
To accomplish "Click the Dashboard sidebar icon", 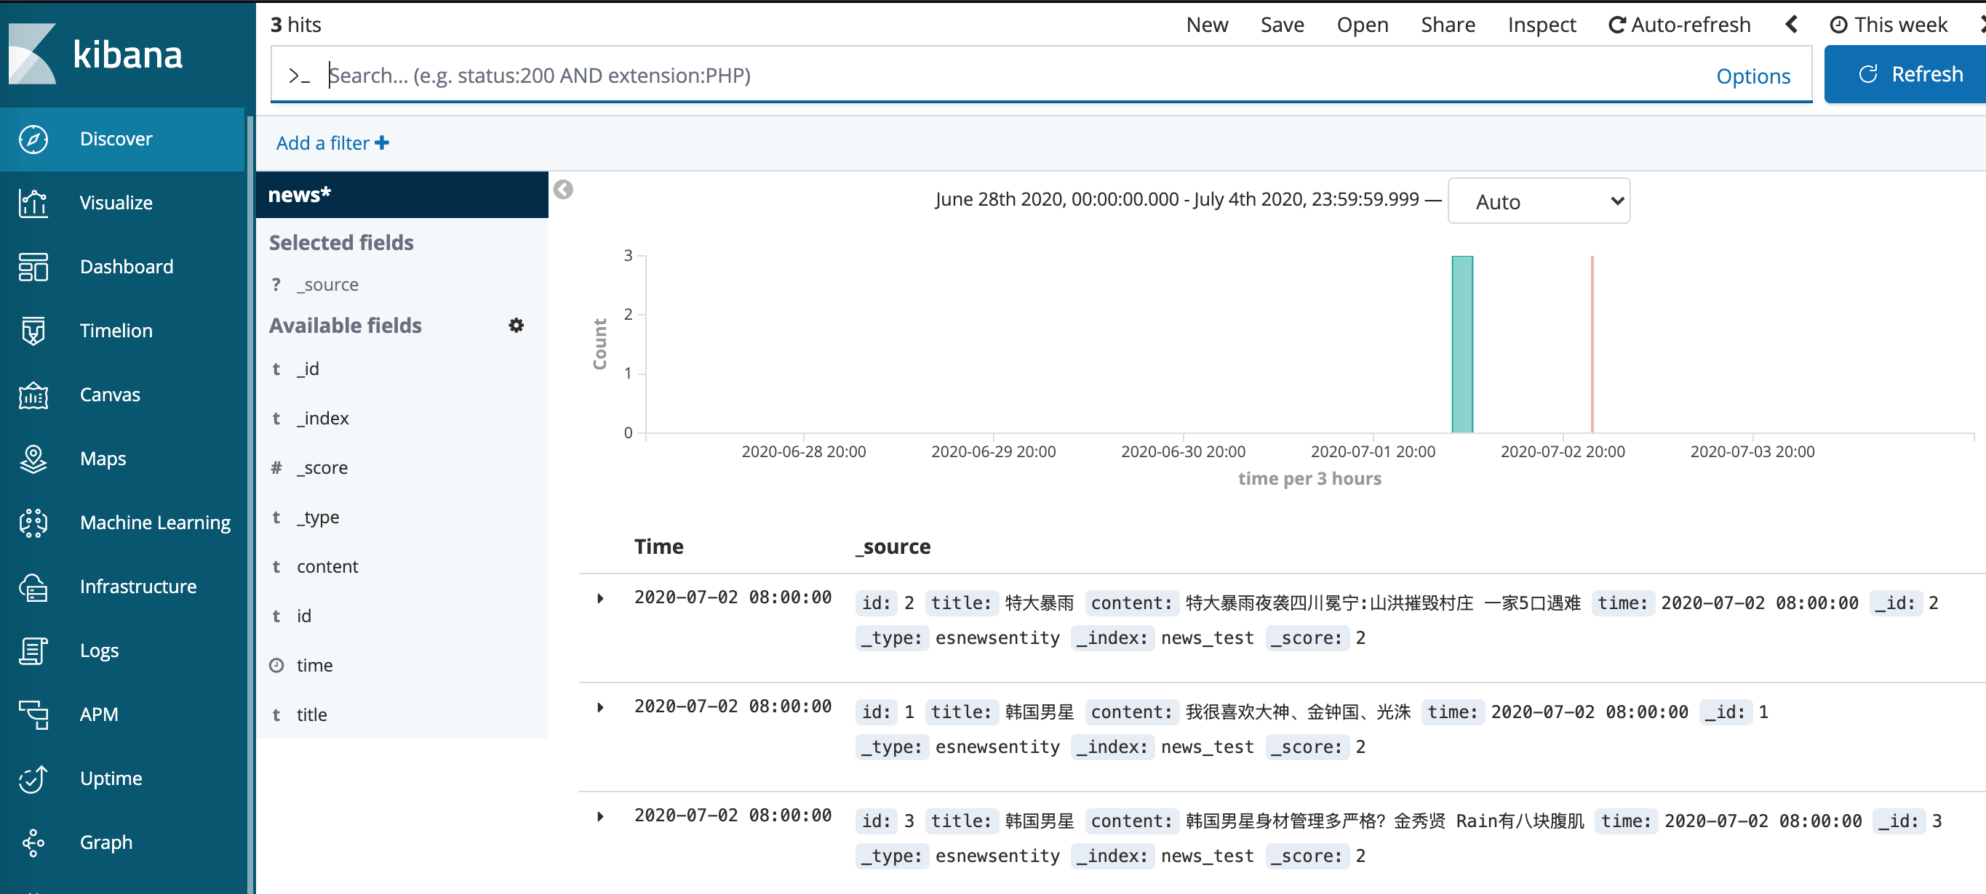I will tap(33, 267).
